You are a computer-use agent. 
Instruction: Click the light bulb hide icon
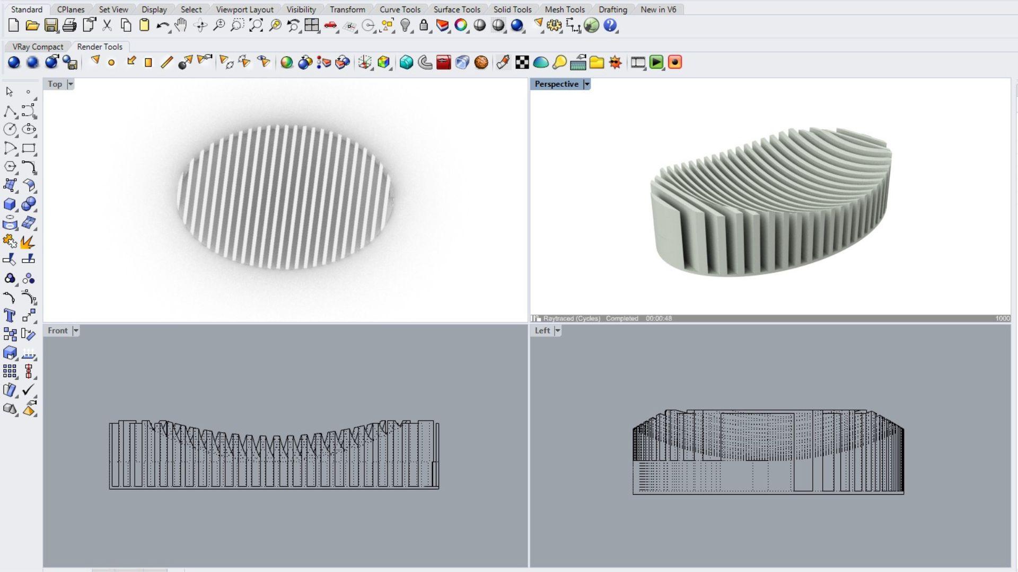click(x=406, y=25)
